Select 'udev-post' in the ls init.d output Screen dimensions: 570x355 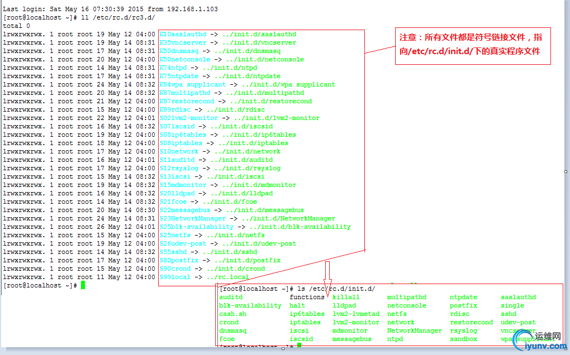point(518,322)
